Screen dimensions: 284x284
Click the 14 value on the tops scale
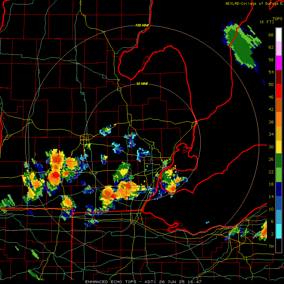pos(271,197)
